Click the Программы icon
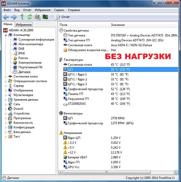 click(10, 118)
